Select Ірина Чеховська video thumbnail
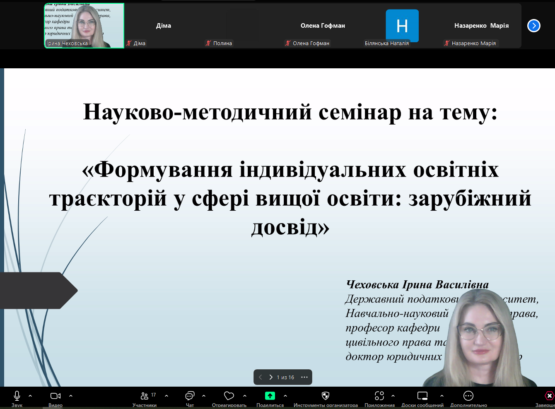The width and height of the screenshot is (555, 409). (x=84, y=26)
